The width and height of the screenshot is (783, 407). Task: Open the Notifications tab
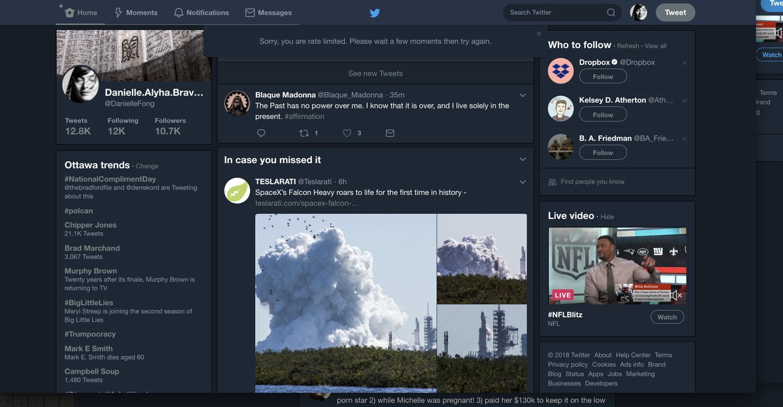(201, 12)
